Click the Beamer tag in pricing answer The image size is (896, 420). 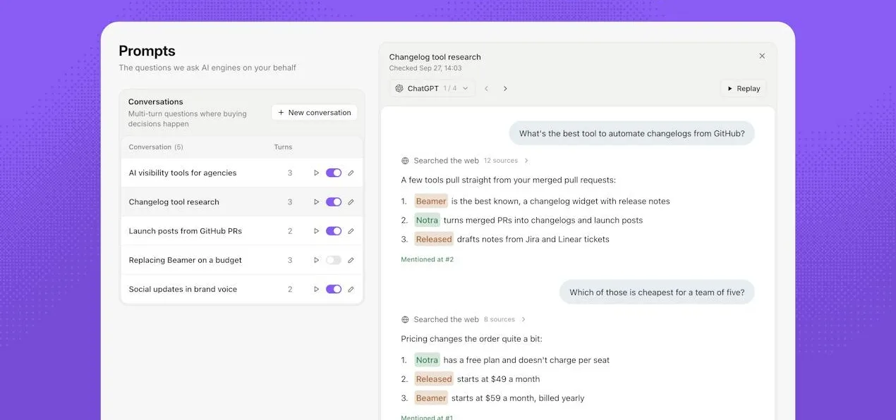431,398
